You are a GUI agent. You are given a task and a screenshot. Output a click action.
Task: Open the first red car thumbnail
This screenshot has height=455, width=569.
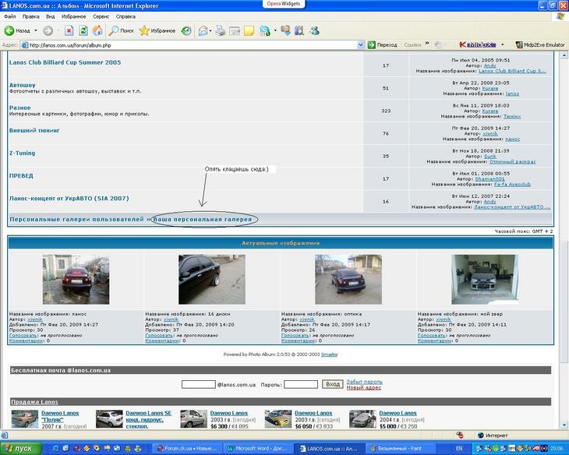76,279
